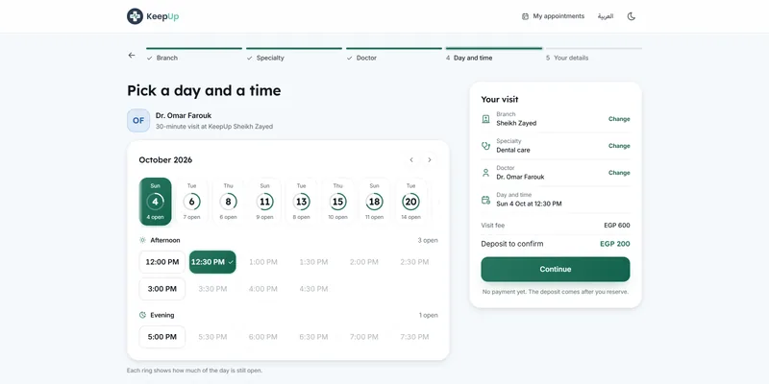Click the Doctor person icon
This screenshot has width=769, height=384.
coord(485,173)
